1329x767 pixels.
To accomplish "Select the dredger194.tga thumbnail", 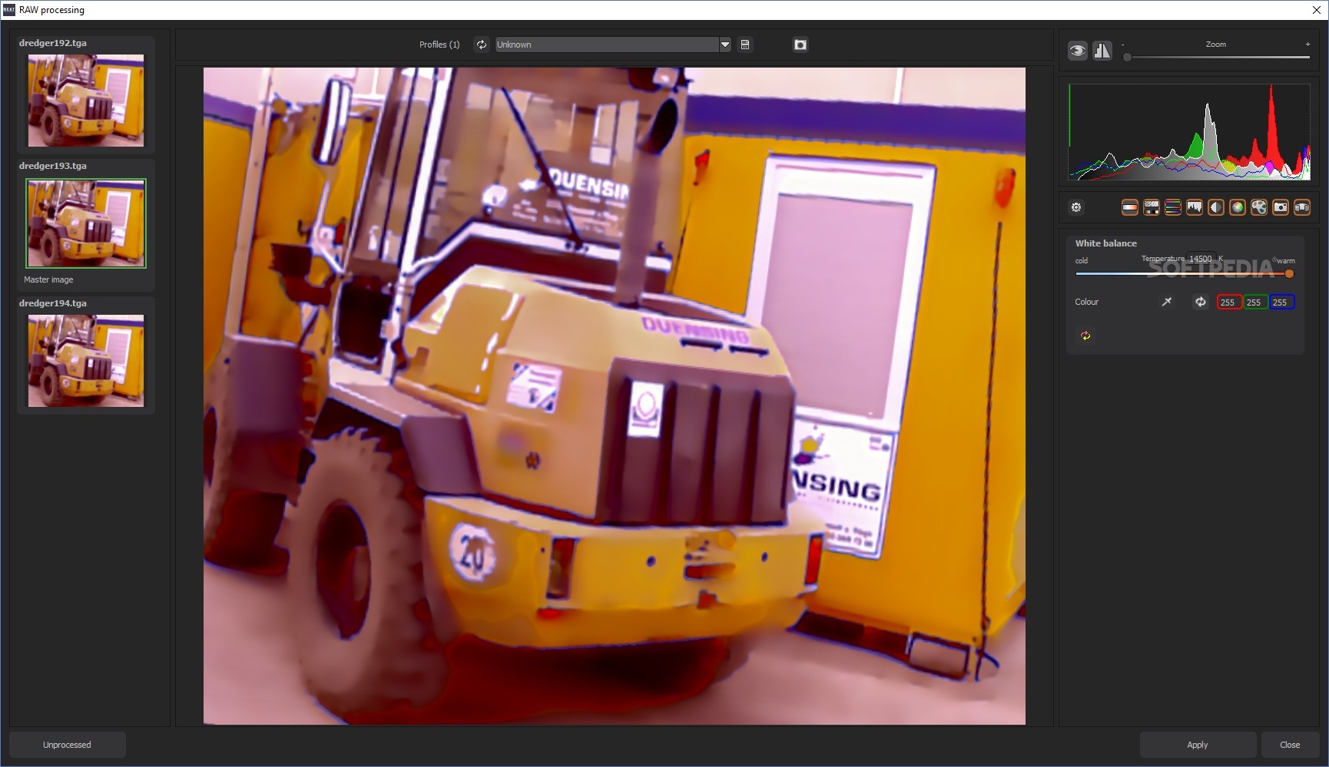I will tap(86, 361).
